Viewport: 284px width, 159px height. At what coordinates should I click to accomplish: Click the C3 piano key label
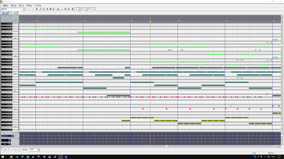click(15, 74)
